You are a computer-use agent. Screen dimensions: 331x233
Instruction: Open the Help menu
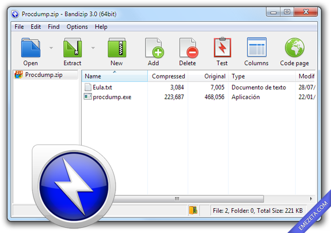click(x=101, y=27)
